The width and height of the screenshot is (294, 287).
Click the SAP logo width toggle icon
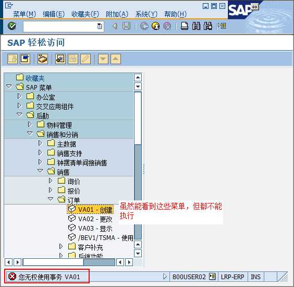tap(254, 7)
